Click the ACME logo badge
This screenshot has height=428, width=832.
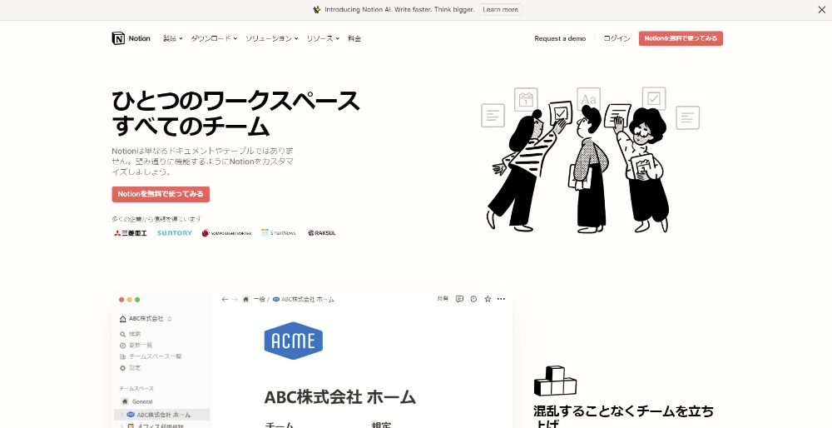coord(294,341)
